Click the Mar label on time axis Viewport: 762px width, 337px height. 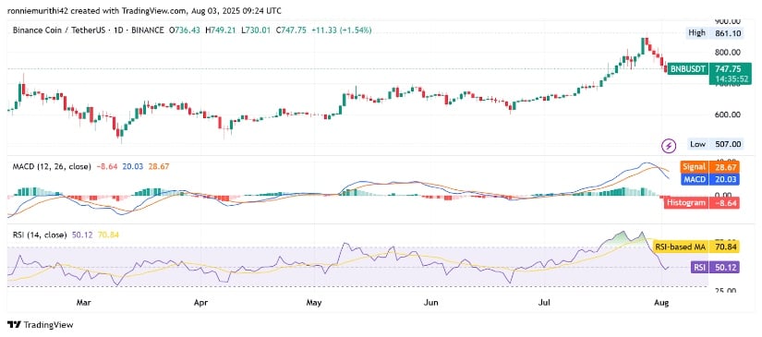[83, 303]
